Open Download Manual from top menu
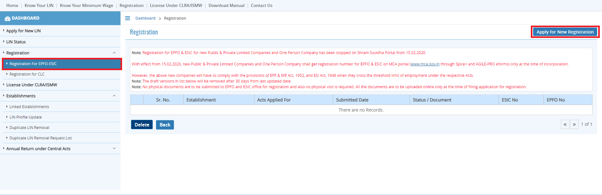The image size is (602, 195). pyautogui.click(x=226, y=5)
